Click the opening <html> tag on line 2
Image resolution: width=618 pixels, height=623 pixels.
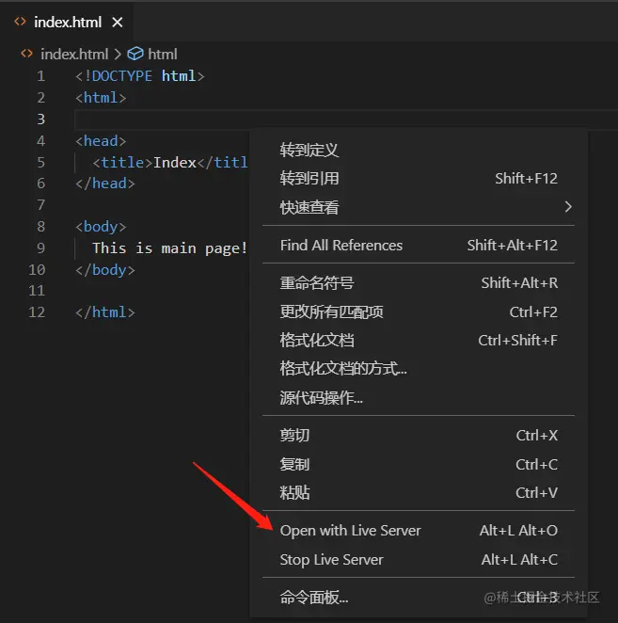pyautogui.click(x=101, y=97)
